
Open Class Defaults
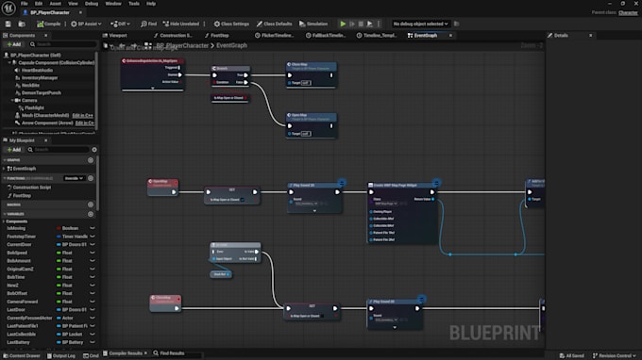pos(275,25)
